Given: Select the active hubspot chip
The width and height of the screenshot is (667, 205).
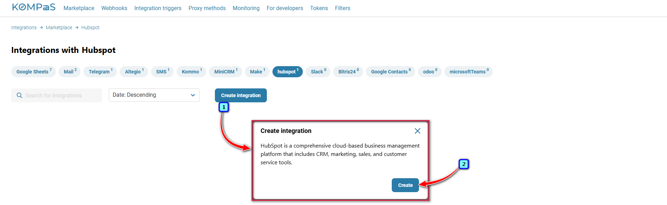Looking at the screenshot, I should pos(287,72).
